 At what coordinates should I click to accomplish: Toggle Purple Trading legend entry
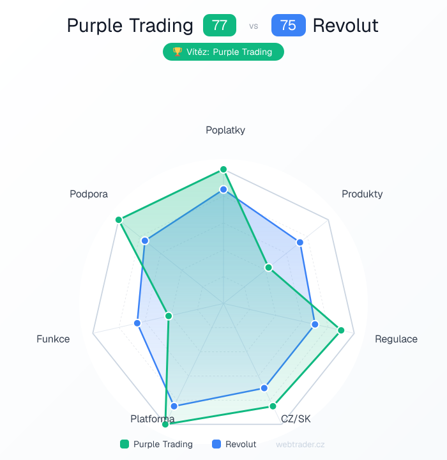[x=156, y=444]
